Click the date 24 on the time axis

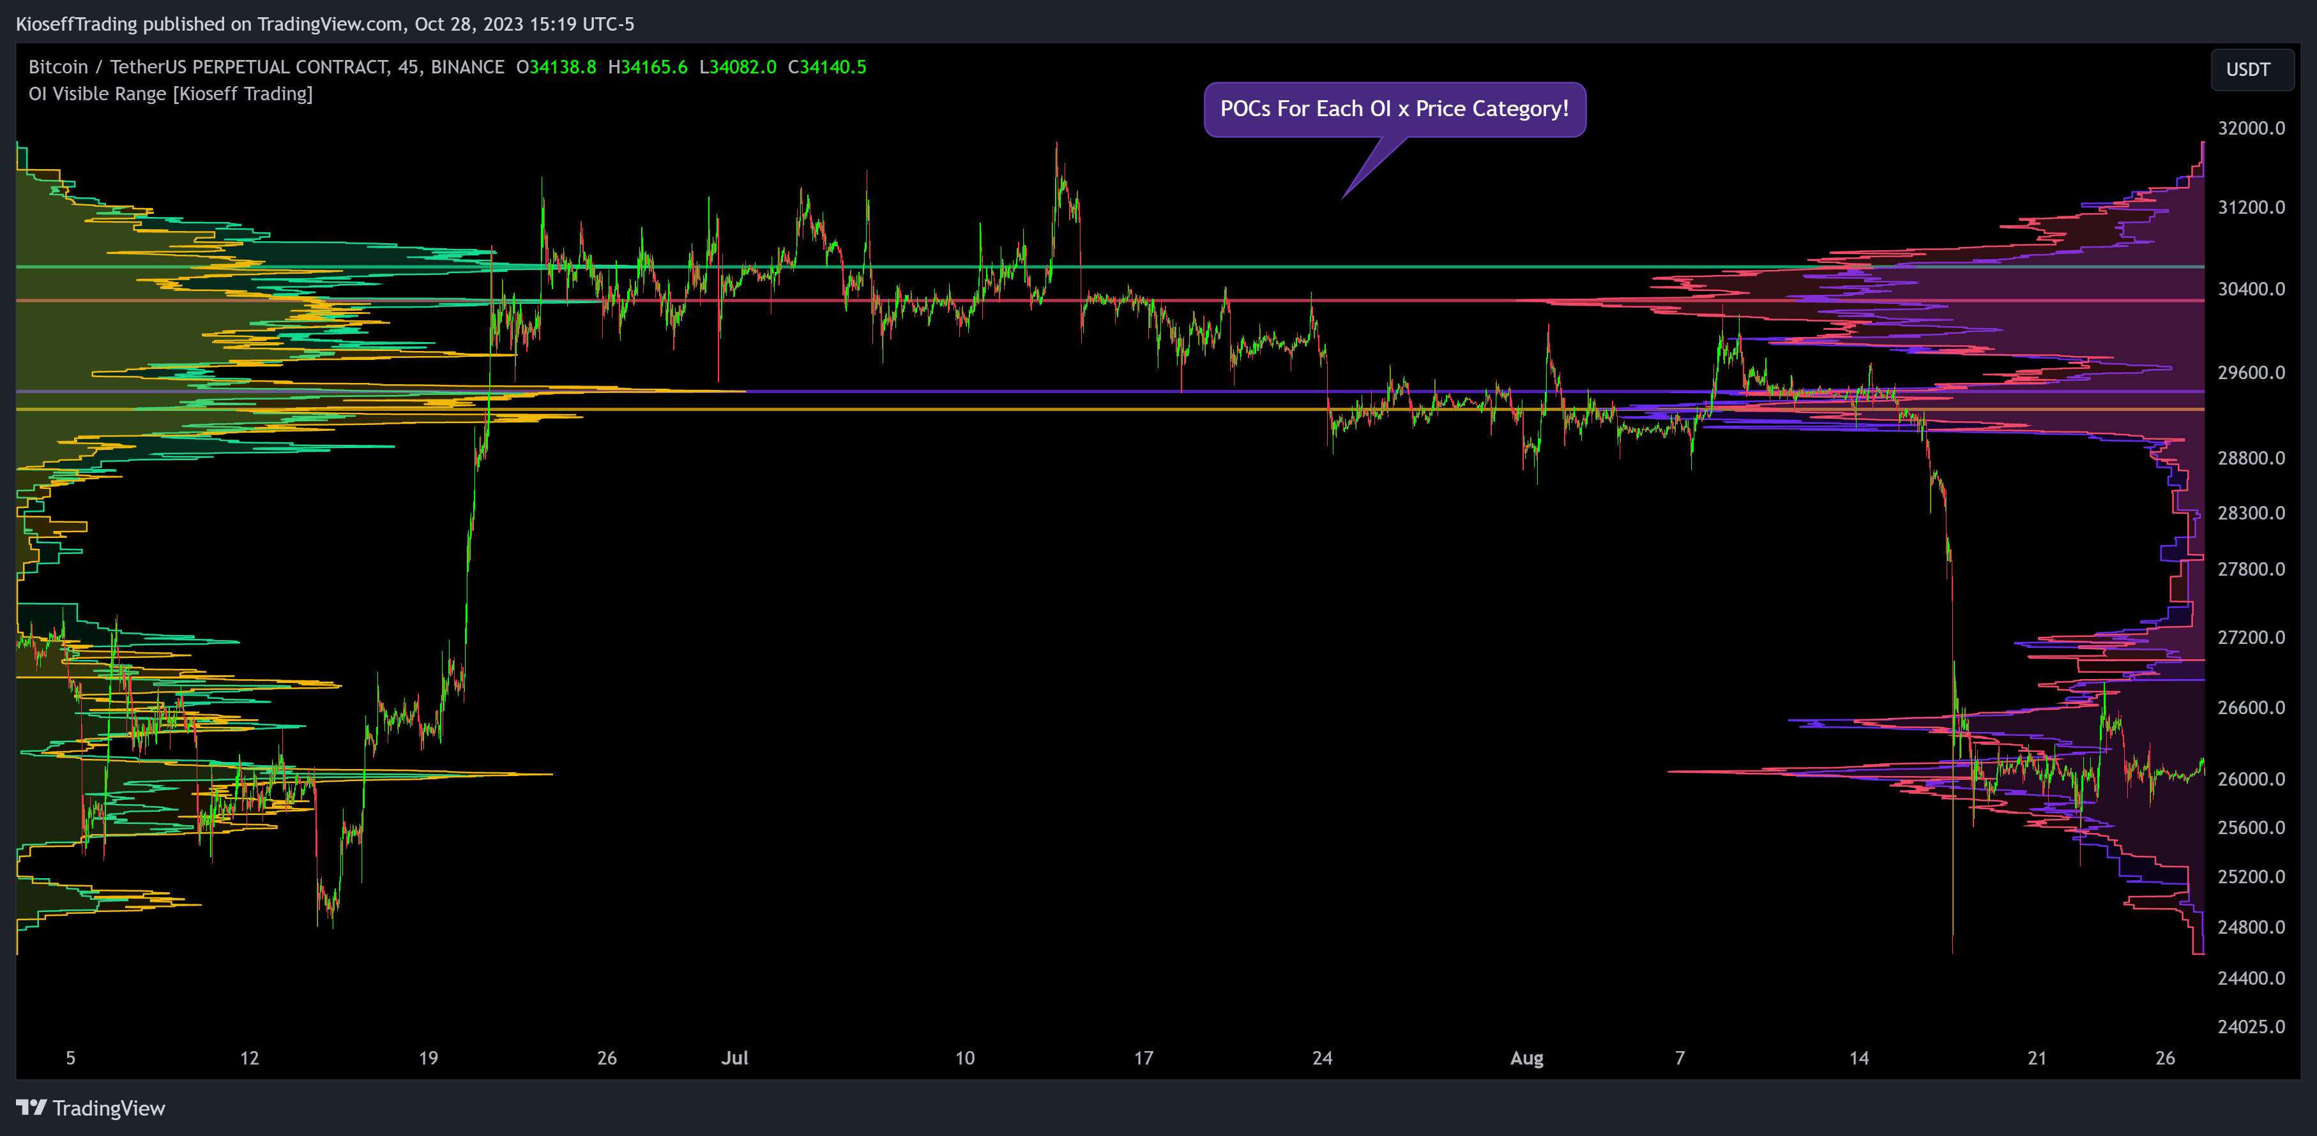tap(1322, 1058)
